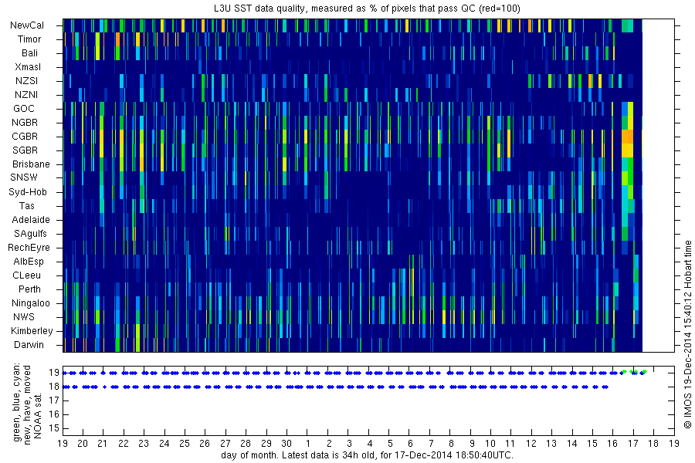Click the GOC region label
The height and width of the screenshot is (463, 695).
coord(23,109)
